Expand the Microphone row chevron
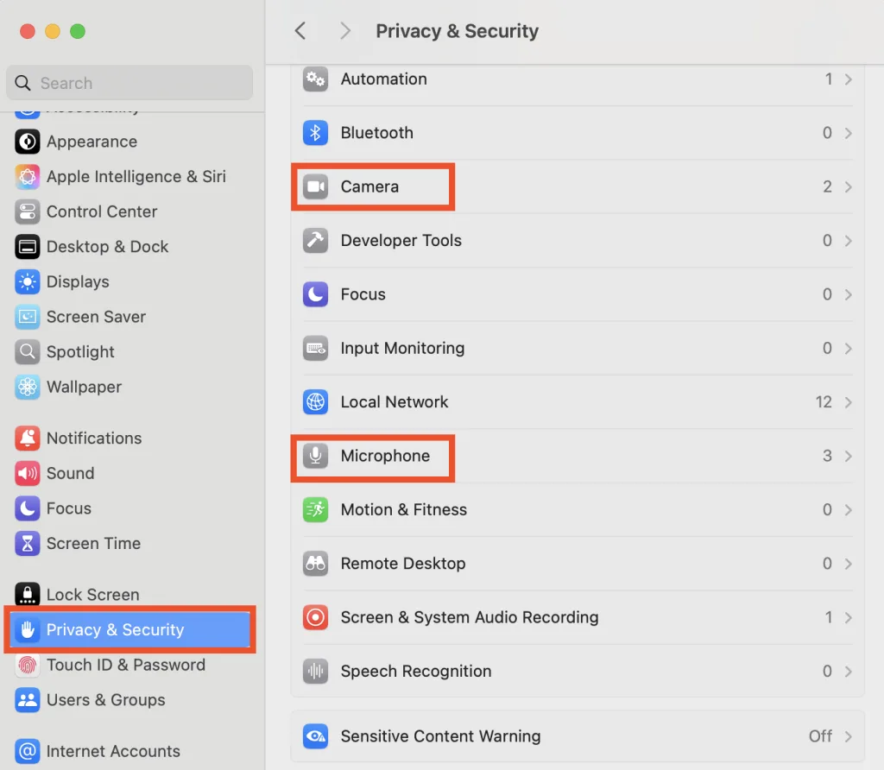Image resolution: width=884 pixels, height=770 pixels. [x=848, y=456]
